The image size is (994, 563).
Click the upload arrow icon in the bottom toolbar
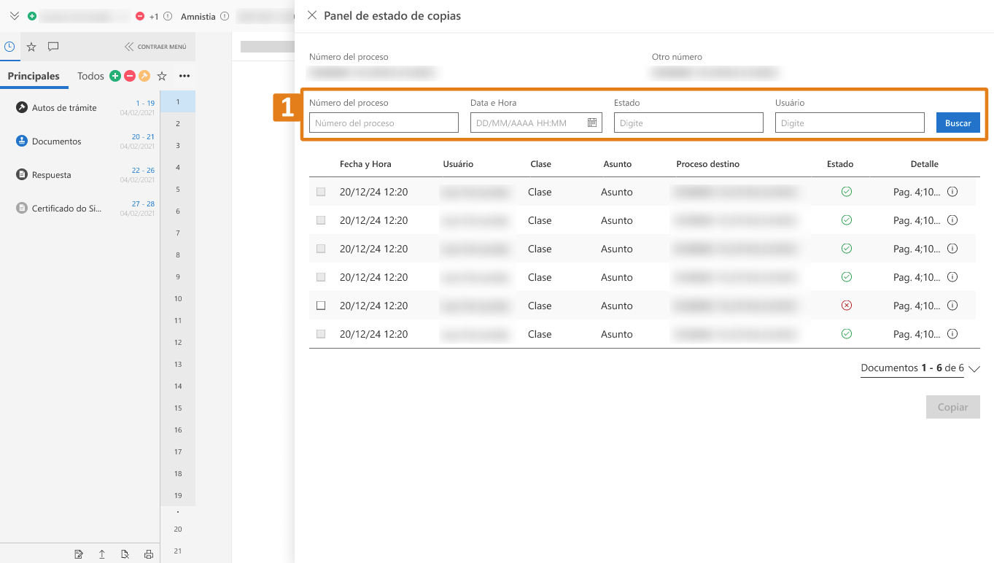click(102, 554)
